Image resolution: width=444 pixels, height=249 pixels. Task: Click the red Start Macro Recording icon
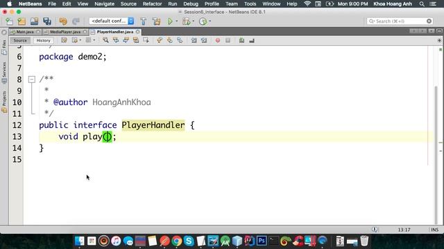[x=217, y=40]
